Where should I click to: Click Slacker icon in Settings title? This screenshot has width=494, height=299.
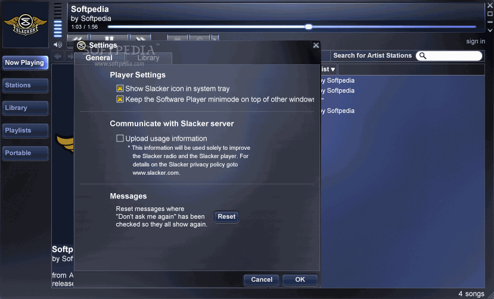coord(81,45)
